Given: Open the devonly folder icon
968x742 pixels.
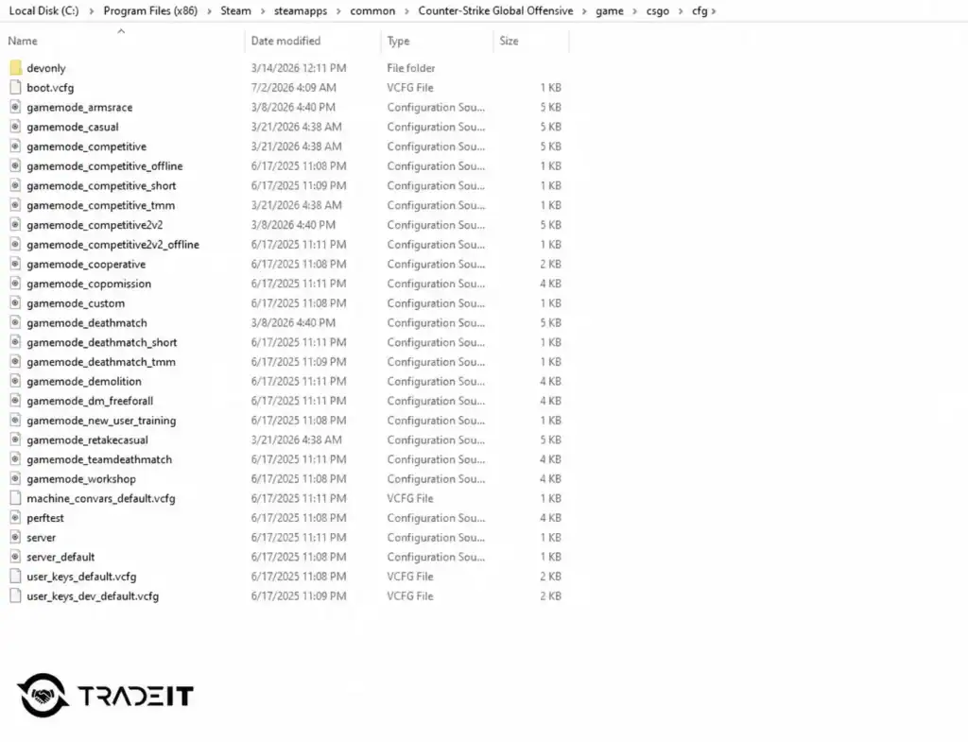Looking at the screenshot, I should coord(15,68).
